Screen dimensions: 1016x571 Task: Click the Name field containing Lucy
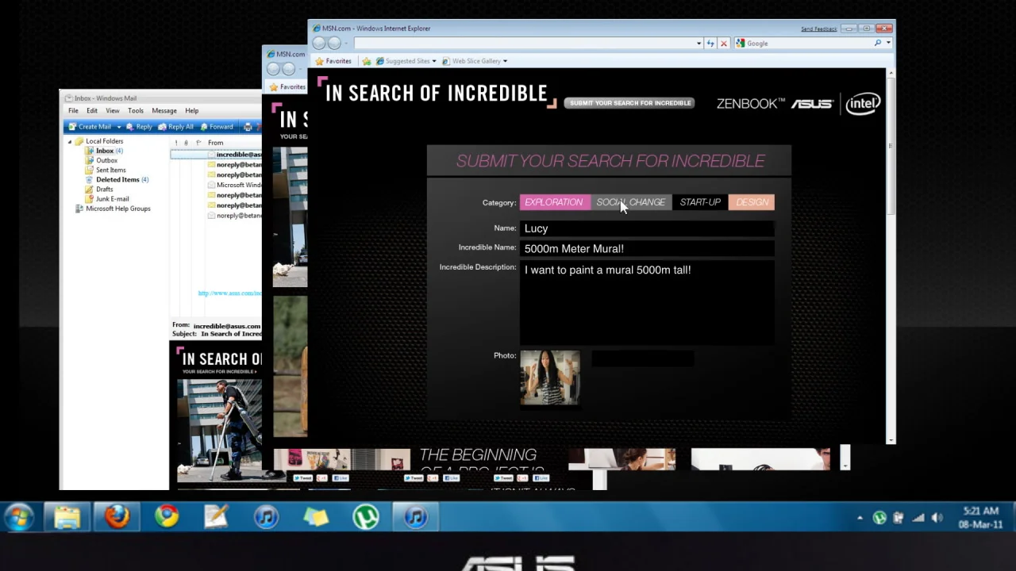click(x=647, y=228)
